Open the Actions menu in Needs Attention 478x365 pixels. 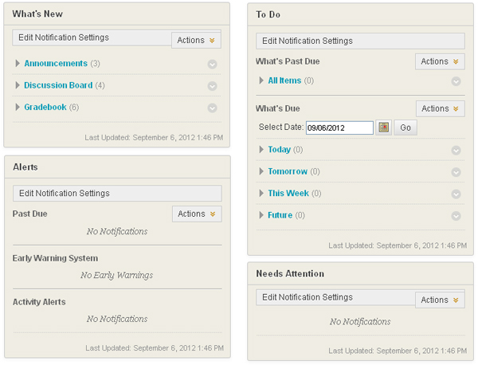[440, 300]
